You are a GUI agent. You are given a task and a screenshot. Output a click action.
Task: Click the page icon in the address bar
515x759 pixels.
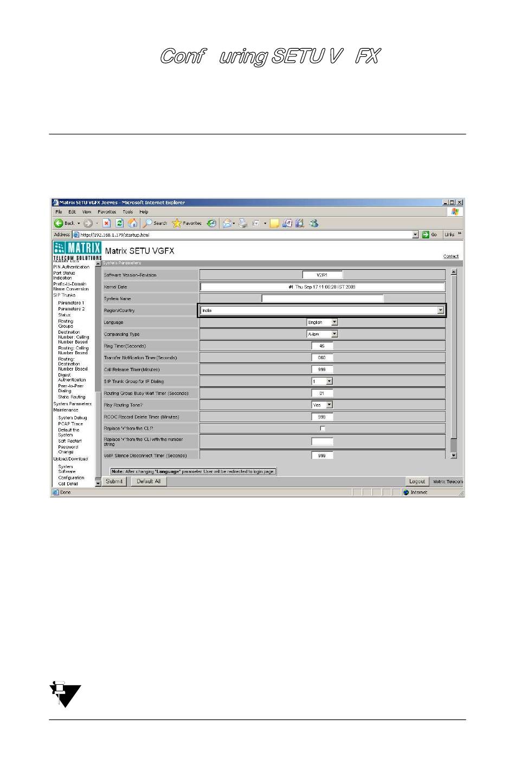click(76, 235)
